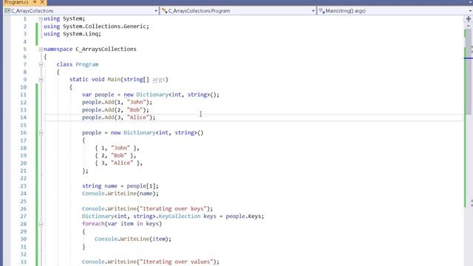Click the vertical scrollbar up arrow
The image size is (473, 266).
pyautogui.click(x=468, y=26)
